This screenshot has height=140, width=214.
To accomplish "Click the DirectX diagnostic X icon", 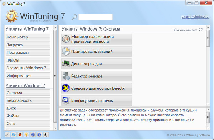I will point(66,88).
